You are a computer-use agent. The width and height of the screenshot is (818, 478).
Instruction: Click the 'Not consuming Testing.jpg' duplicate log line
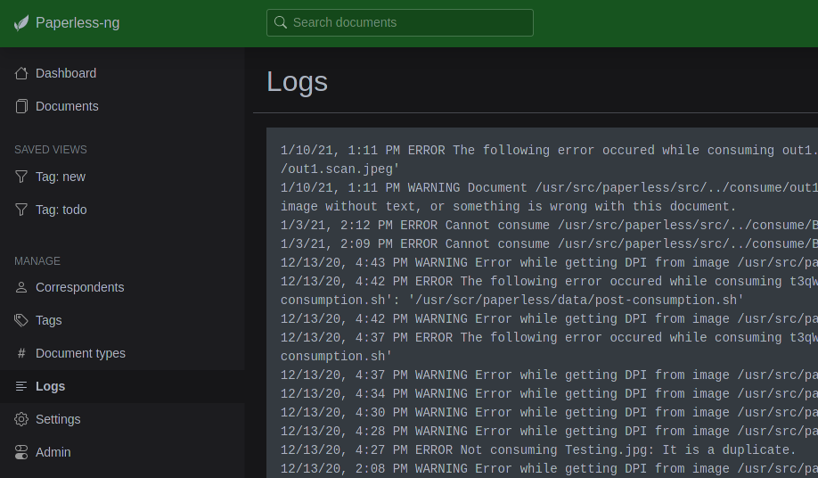pos(538,450)
